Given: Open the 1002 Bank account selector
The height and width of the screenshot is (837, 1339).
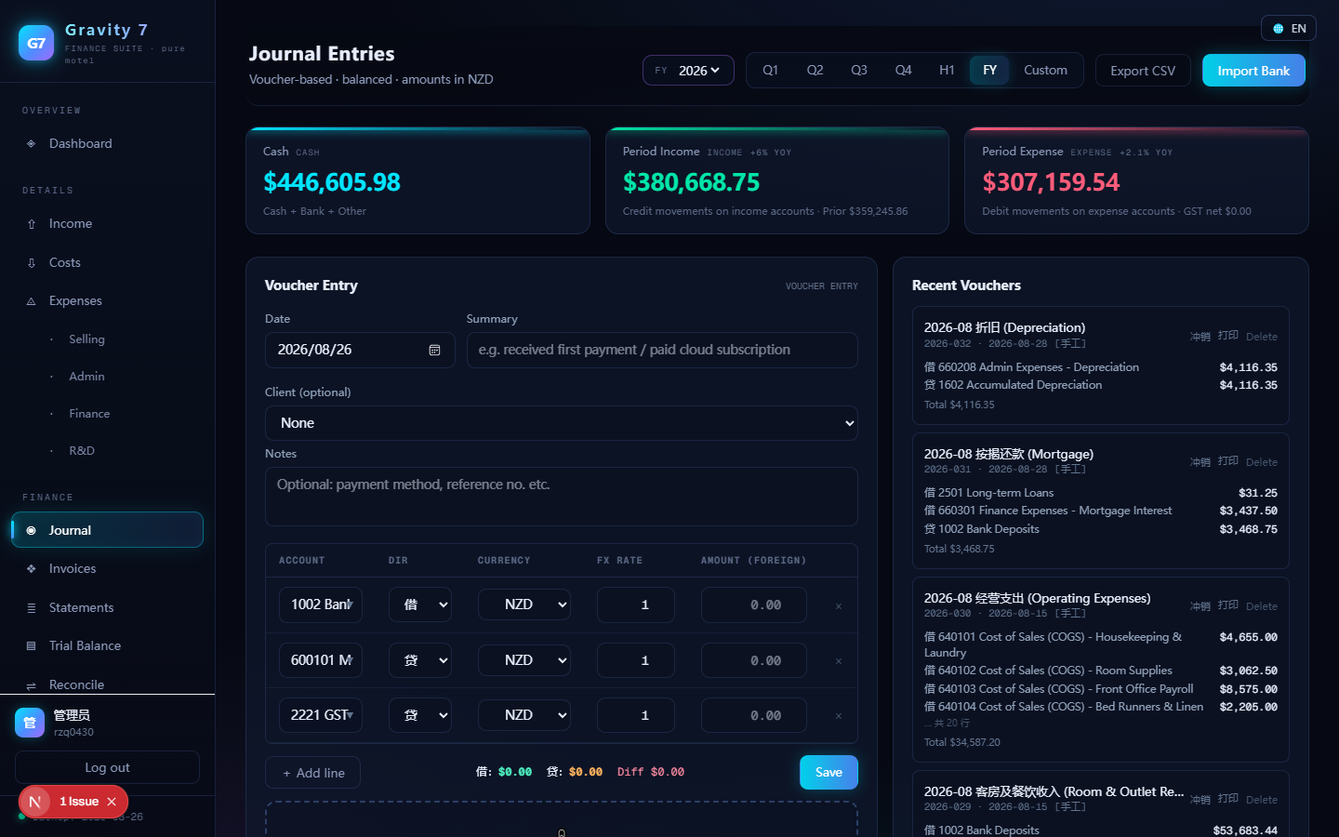Looking at the screenshot, I should 321,604.
